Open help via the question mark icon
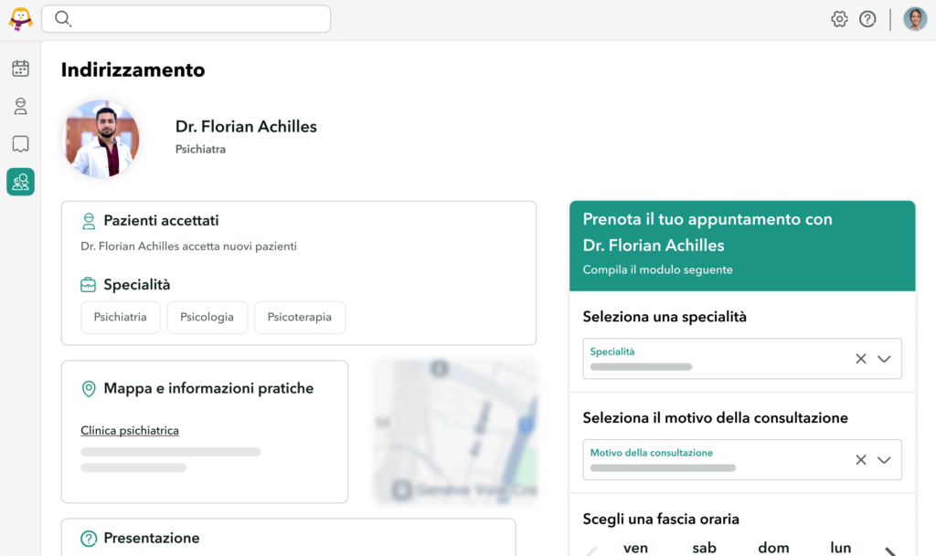936x556 pixels. [x=867, y=18]
